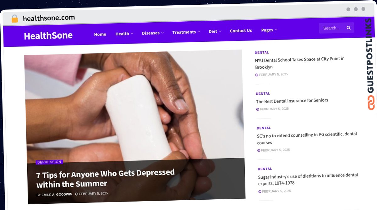Click clock icon under SC's counselling article
This screenshot has height=210, width=377.
[259, 150]
